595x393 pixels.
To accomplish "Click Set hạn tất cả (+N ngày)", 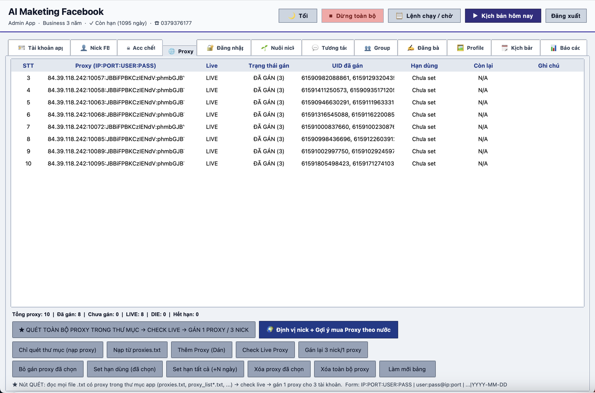I will [205, 369].
